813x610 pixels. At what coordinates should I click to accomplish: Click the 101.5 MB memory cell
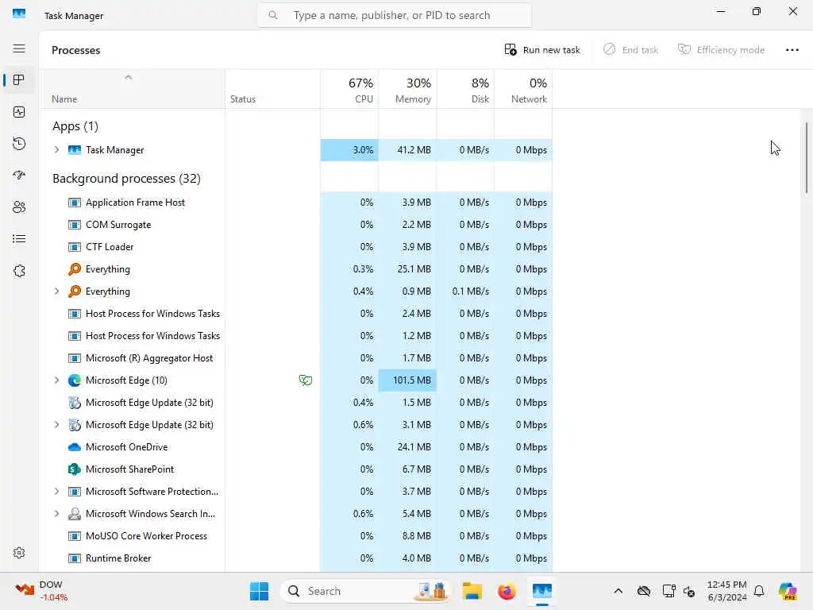click(x=407, y=380)
